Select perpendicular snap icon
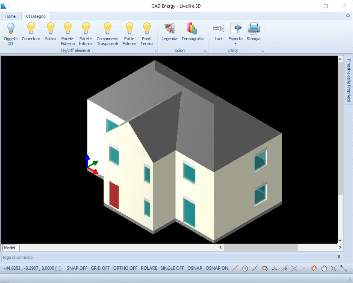The width and height of the screenshot is (353, 283). tap(274, 268)
